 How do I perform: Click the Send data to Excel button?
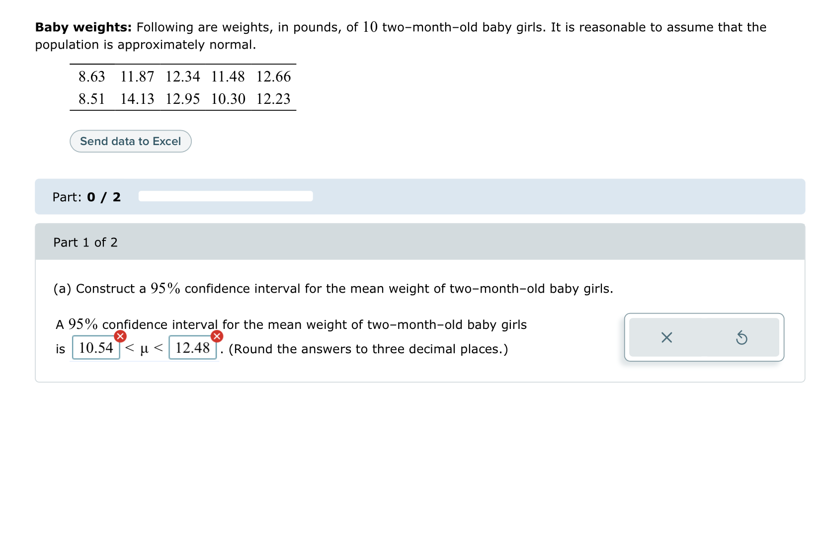(131, 141)
